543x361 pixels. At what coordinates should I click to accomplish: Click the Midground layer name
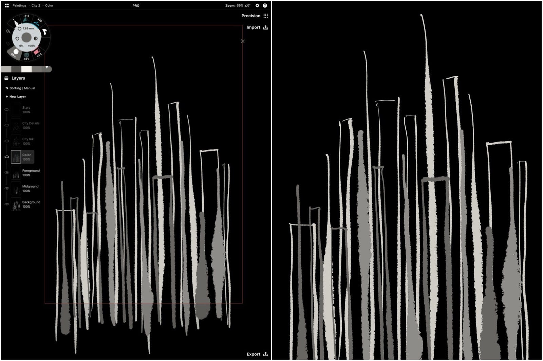tap(30, 186)
